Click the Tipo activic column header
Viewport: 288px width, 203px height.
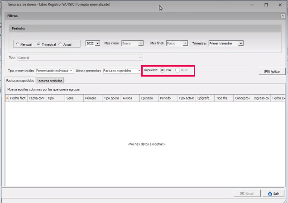pos(187,98)
